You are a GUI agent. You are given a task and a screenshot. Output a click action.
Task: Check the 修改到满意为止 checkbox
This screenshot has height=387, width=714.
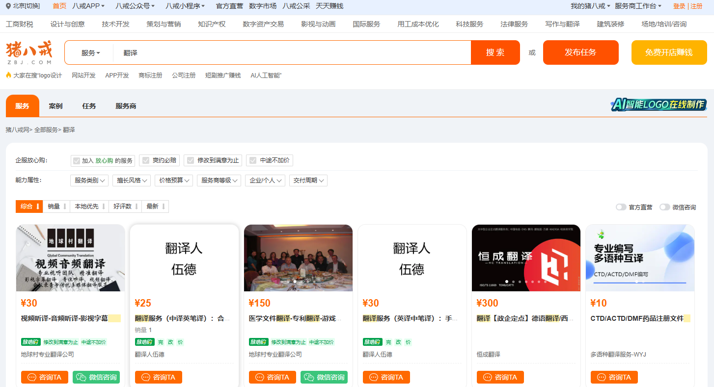[191, 160]
